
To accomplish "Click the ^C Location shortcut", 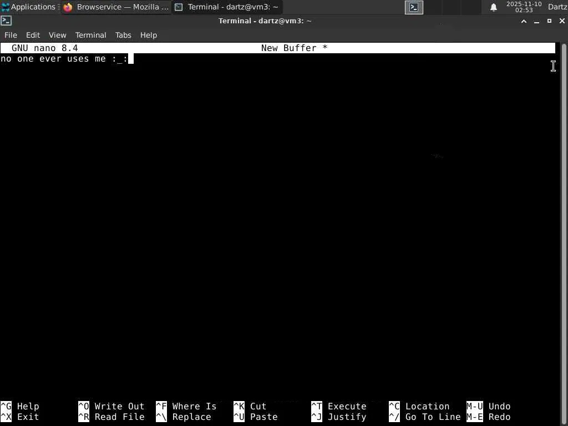I will tap(419, 406).
